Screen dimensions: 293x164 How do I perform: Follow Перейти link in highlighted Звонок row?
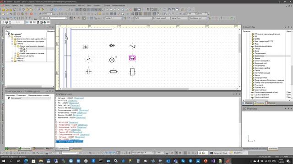coord(78,142)
